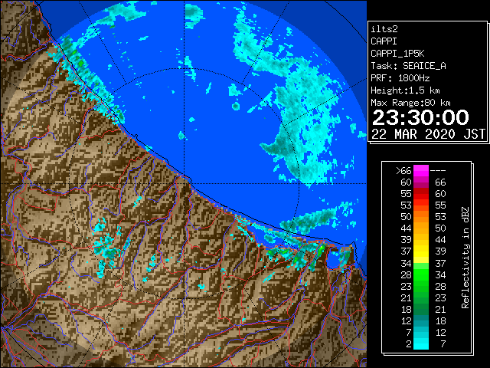Click the red 55-60 dBZ legend swatch
The height and width of the screenshot is (368, 490).
(x=421, y=194)
